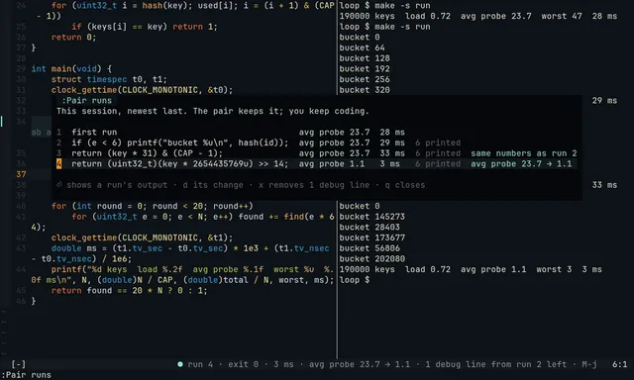This screenshot has height=380, width=634.
Task: Click '6 printed' label on run 2 row
Action: pos(438,142)
